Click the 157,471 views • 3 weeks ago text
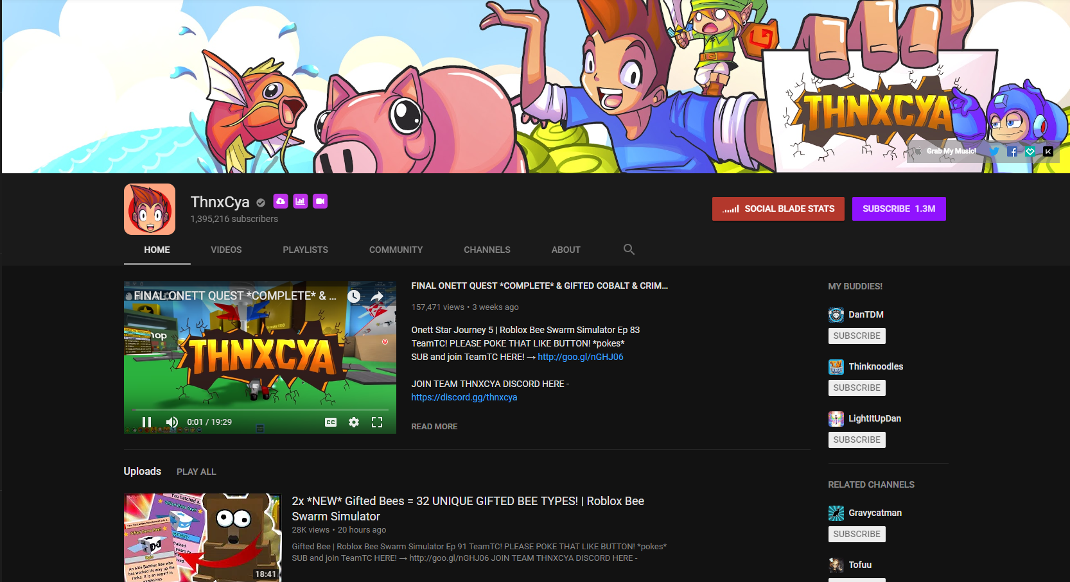Screen dimensions: 1070x582 (465, 307)
